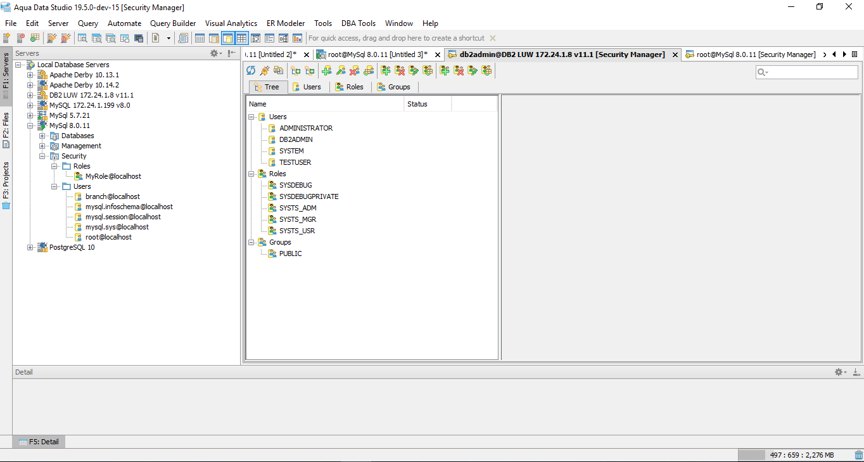Switch to root@MySql 8.0.11 [Security Manager] tab
This screenshot has height=462, width=864.
751,55
